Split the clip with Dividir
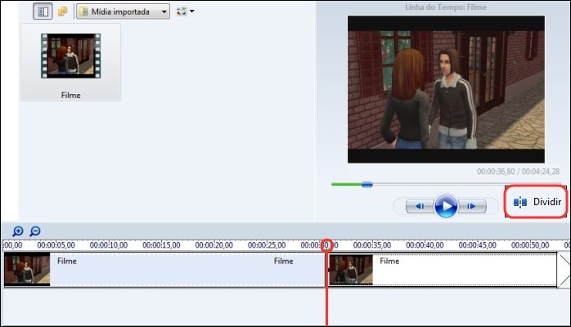 click(x=537, y=202)
